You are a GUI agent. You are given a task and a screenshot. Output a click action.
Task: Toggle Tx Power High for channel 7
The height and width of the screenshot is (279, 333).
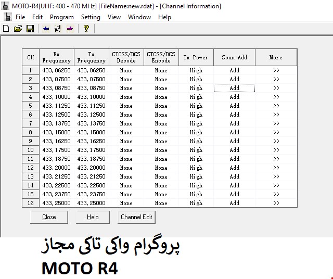(x=196, y=123)
